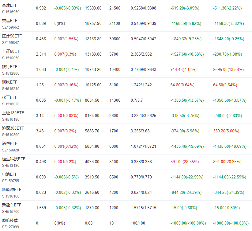The height and width of the screenshot is (231, 252).
Task: Open the 消费ETF fund name
Action: pyautogui.click(x=9, y=143)
